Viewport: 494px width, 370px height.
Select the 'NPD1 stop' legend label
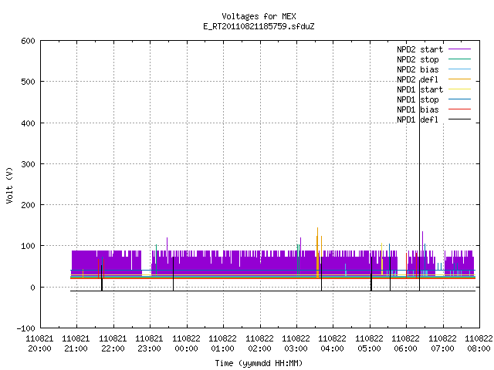coord(418,99)
